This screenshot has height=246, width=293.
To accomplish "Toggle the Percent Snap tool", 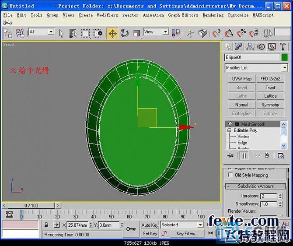I will pyautogui.click(x=241, y=34).
